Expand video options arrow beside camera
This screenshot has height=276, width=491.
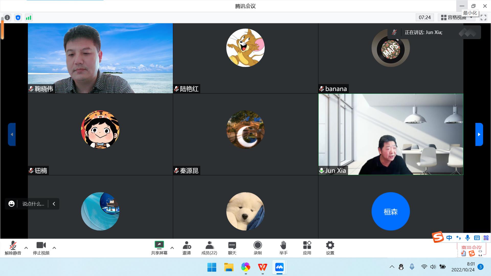coord(54,248)
